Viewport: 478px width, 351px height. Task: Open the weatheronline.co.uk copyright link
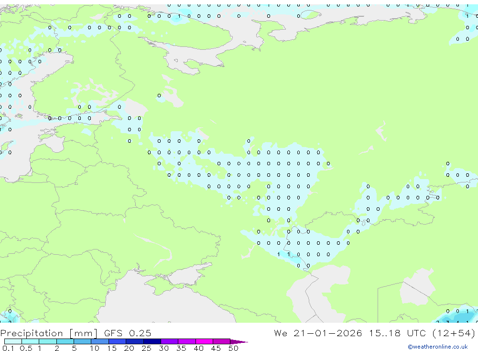coord(437,347)
